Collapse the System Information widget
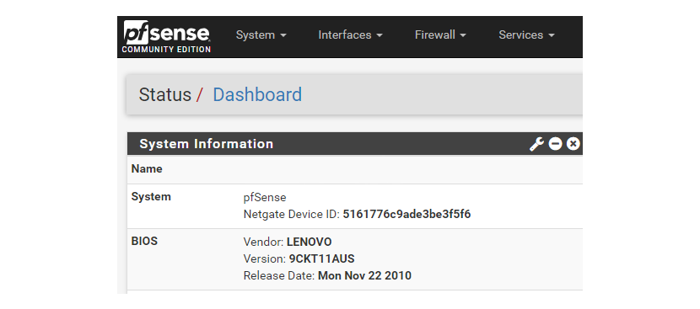 pyautogui.click(x=555, y=144)
